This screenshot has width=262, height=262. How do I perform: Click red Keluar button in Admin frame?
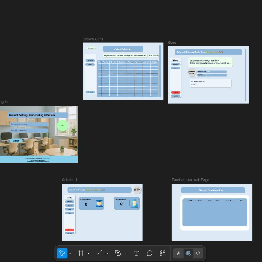tap(69, 230)
